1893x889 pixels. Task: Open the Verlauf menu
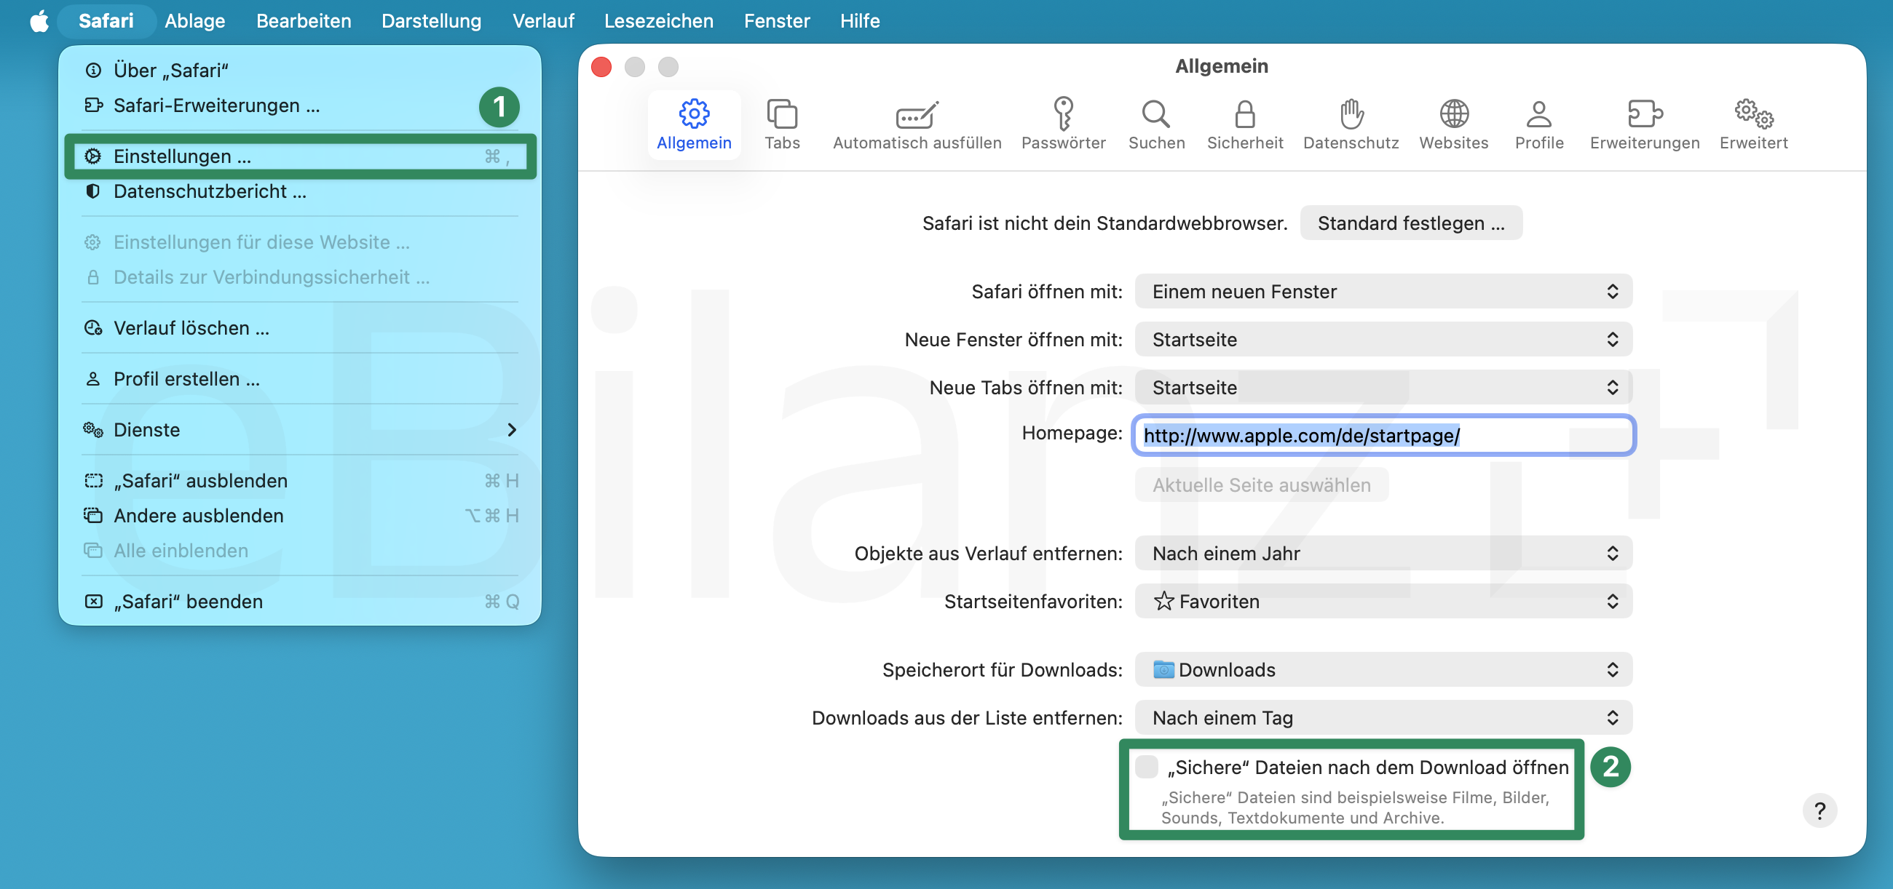(543, 20)
